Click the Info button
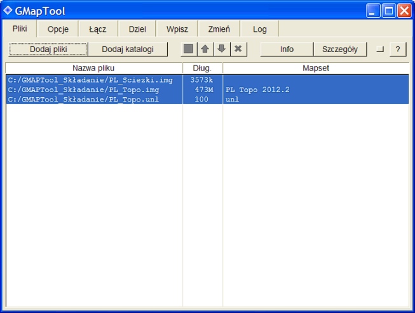This screenshot has width=415, height=313. (x=287, y=49)
